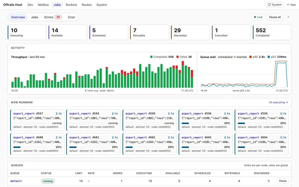Image resolution: width=299 pixels, height=187 pixels.
Task: Open the 1 Cancelled stat card
Action: click(231, 32)
